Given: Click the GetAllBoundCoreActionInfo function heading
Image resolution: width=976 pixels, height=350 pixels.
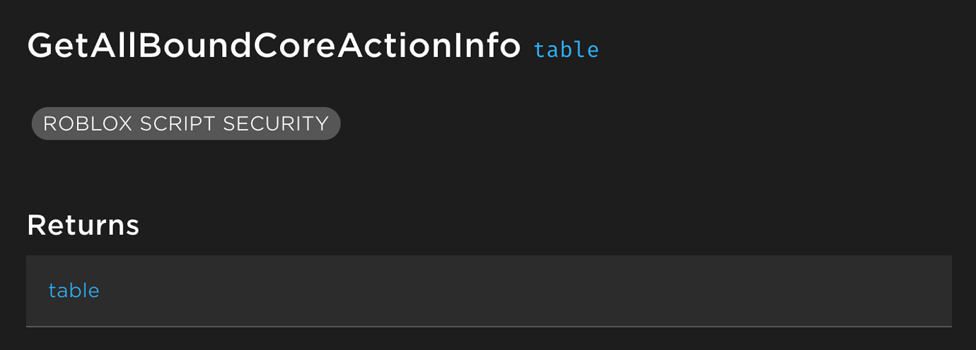Looking at the screenshot, I should 274,47.
